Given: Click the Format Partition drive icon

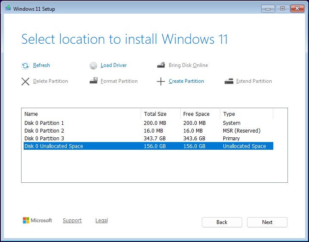Looking at the screenshot, I should point(93,81).
